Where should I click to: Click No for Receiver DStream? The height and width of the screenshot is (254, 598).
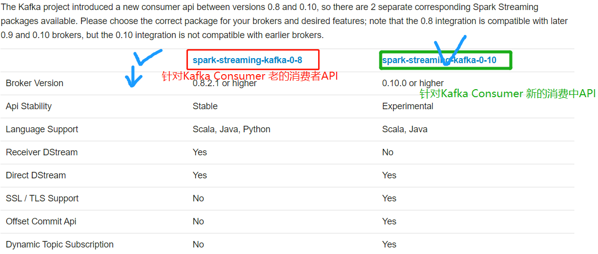[387, 152]
